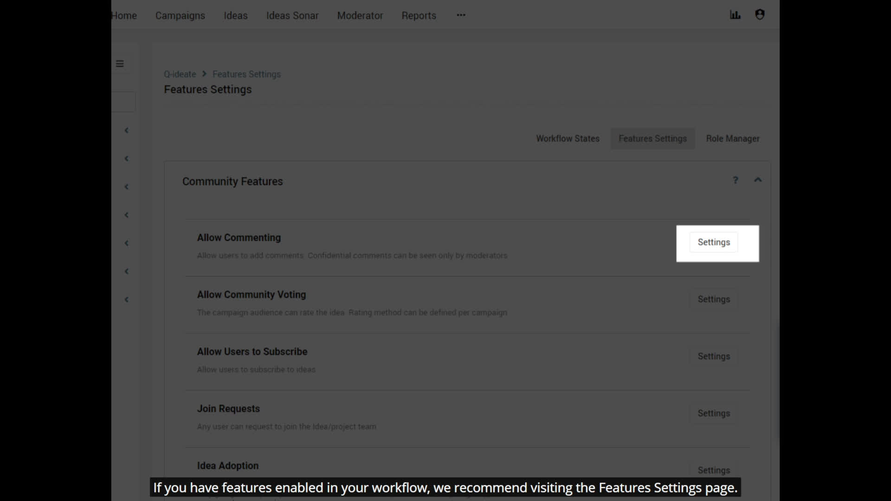Select the Features Settings tab
The width and height of the screenshot is (891, 501).
652,139
